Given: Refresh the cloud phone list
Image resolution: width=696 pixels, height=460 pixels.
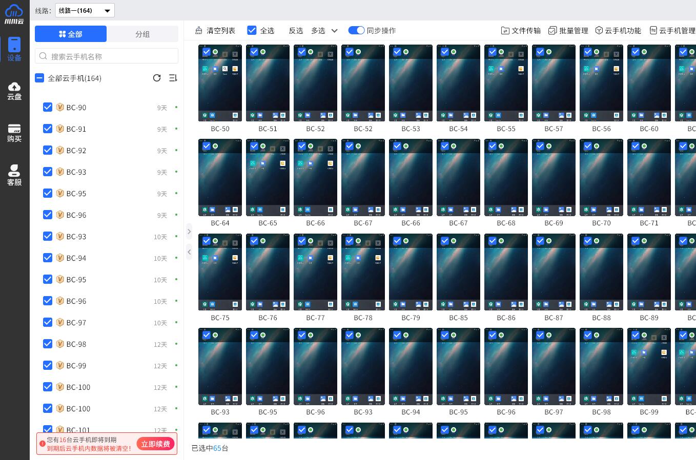Looking at the screenshot, I should pyautogui.click(x=157, y=78).
